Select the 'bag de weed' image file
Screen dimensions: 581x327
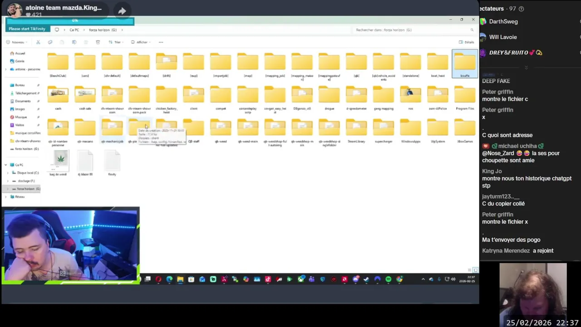[58, 164]
